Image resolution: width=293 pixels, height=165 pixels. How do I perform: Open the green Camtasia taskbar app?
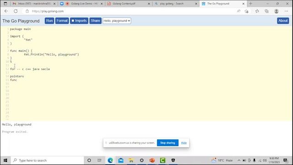point(163,160)
